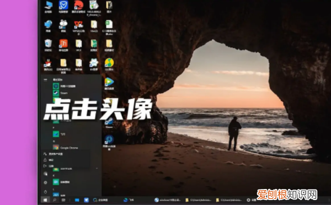Expand the folder group chevron in app list
This screenshot has height=205, width=331.
[x=97, y=168]
